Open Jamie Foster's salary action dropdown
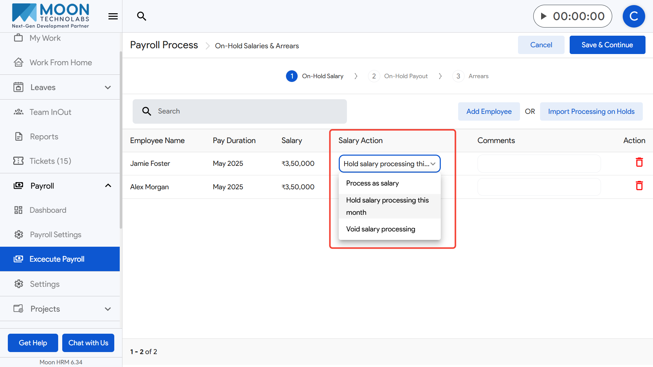Screen dimensions: 653x367 click(x=389, y=164)
